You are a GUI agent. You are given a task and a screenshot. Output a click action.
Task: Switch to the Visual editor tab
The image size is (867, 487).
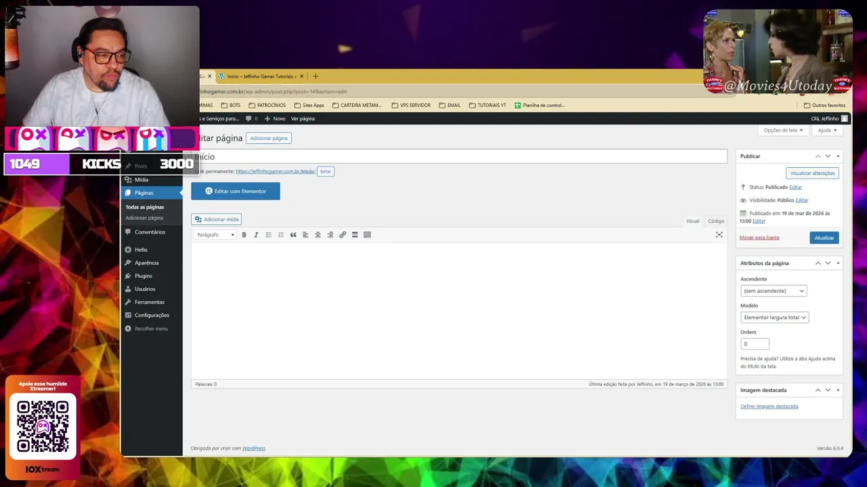tap(692, 221)
